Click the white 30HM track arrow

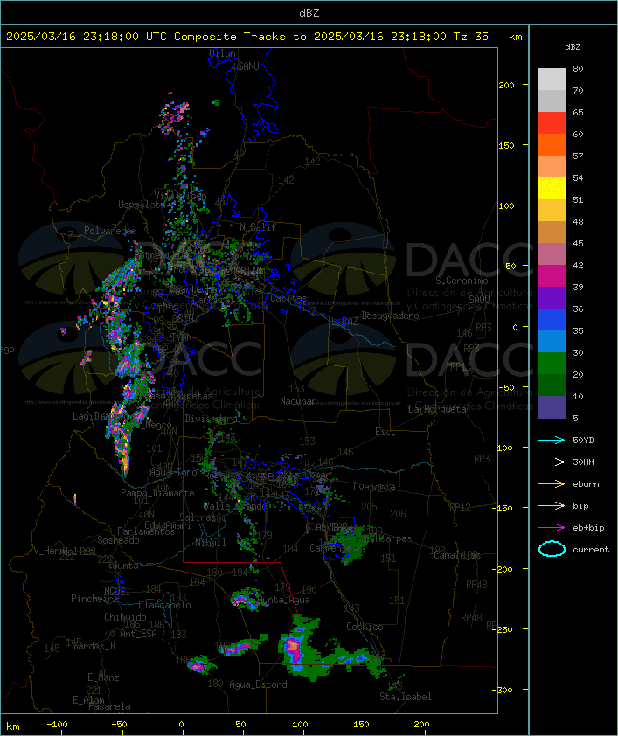pyautogui.click(x=552, y=462)
